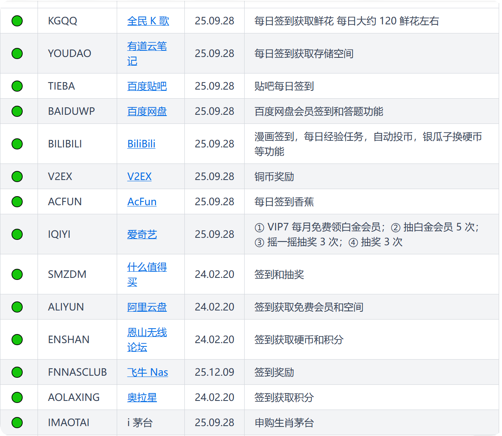Select the ALIYUN code cell
The width and height of the screenshot is (502, 436).
click(x=77, y=307)
